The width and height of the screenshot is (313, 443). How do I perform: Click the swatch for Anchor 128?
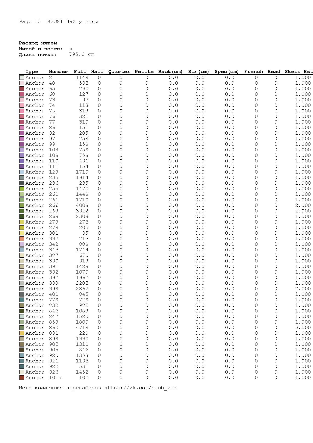tap(22, 172)
